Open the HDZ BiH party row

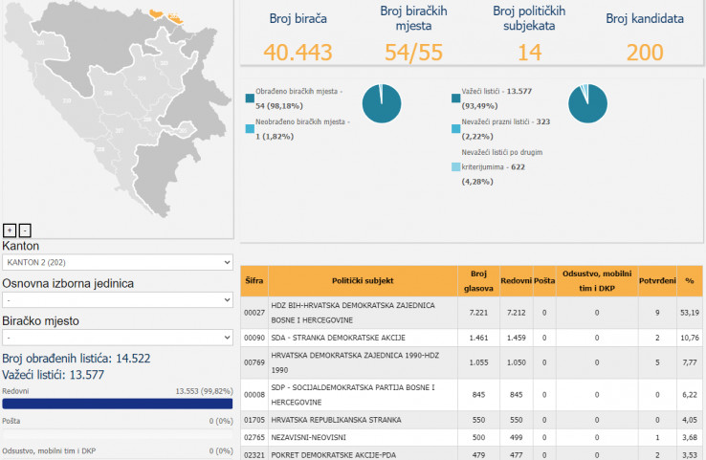tap(363, 312)
